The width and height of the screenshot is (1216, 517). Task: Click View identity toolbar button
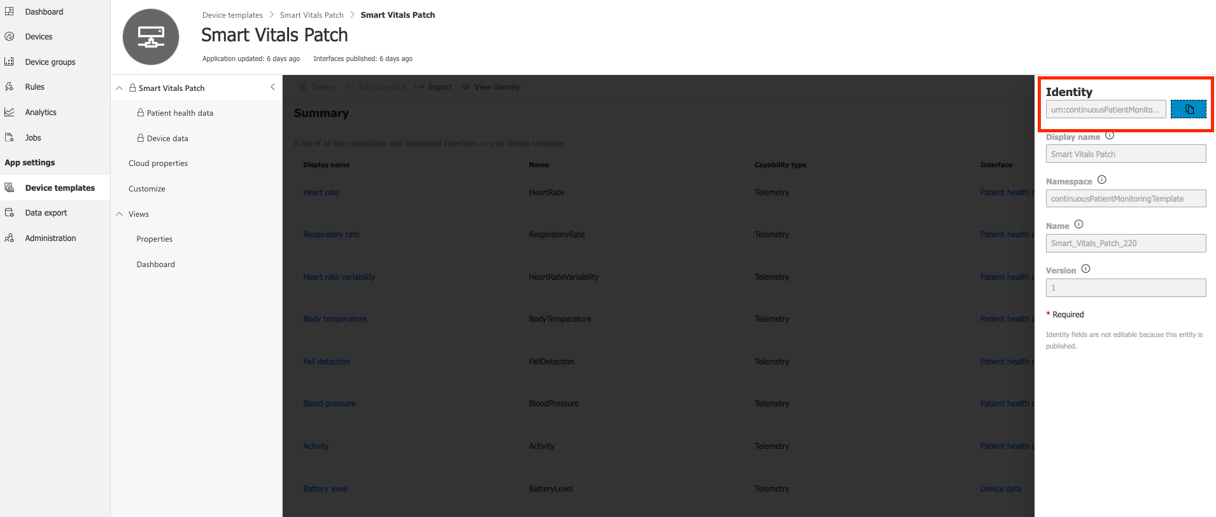[491, 87]
